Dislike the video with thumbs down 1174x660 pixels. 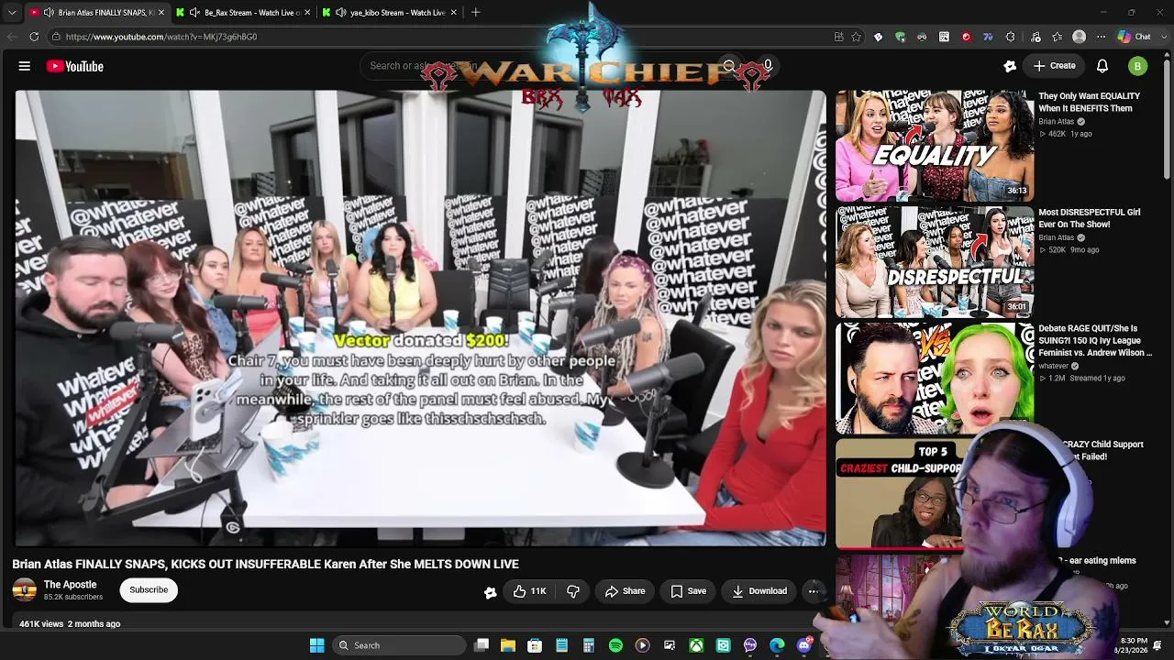pos(573,591)
